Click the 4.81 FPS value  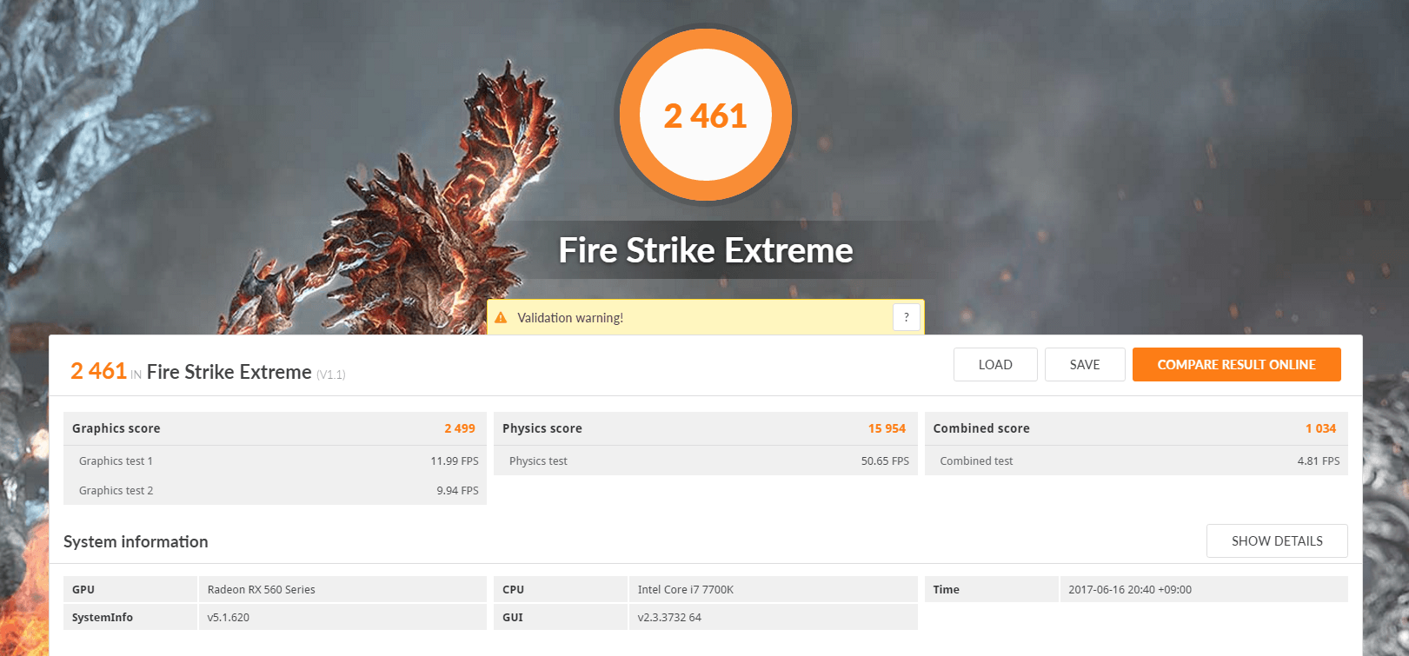(1319, 461)
